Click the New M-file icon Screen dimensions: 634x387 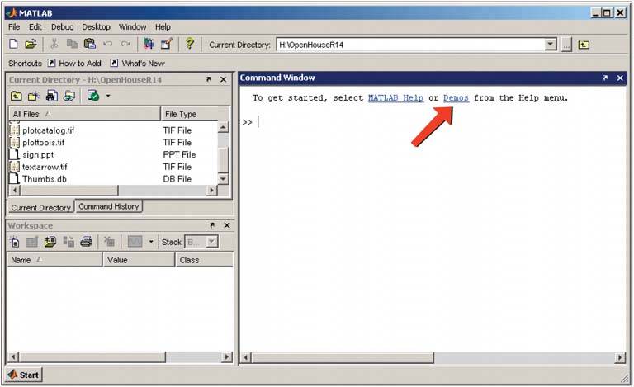[x=14, y=44]
